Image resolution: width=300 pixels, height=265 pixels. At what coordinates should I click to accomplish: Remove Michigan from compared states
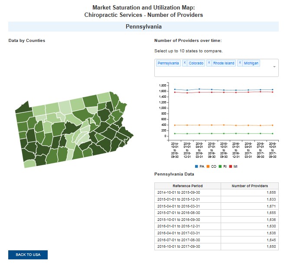(x=240, y=63)
